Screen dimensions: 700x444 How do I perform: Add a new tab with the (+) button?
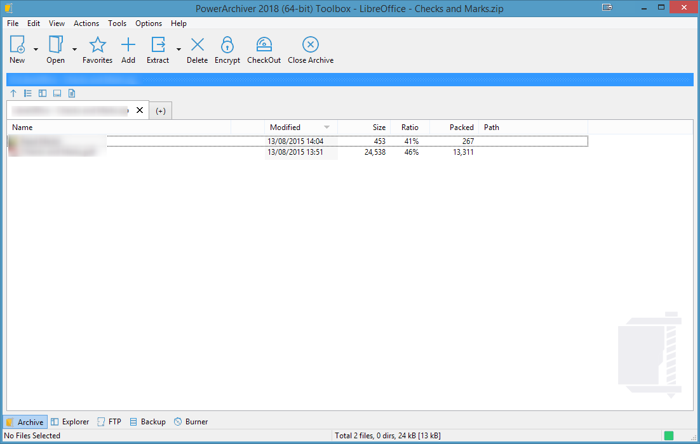[161, 111]
